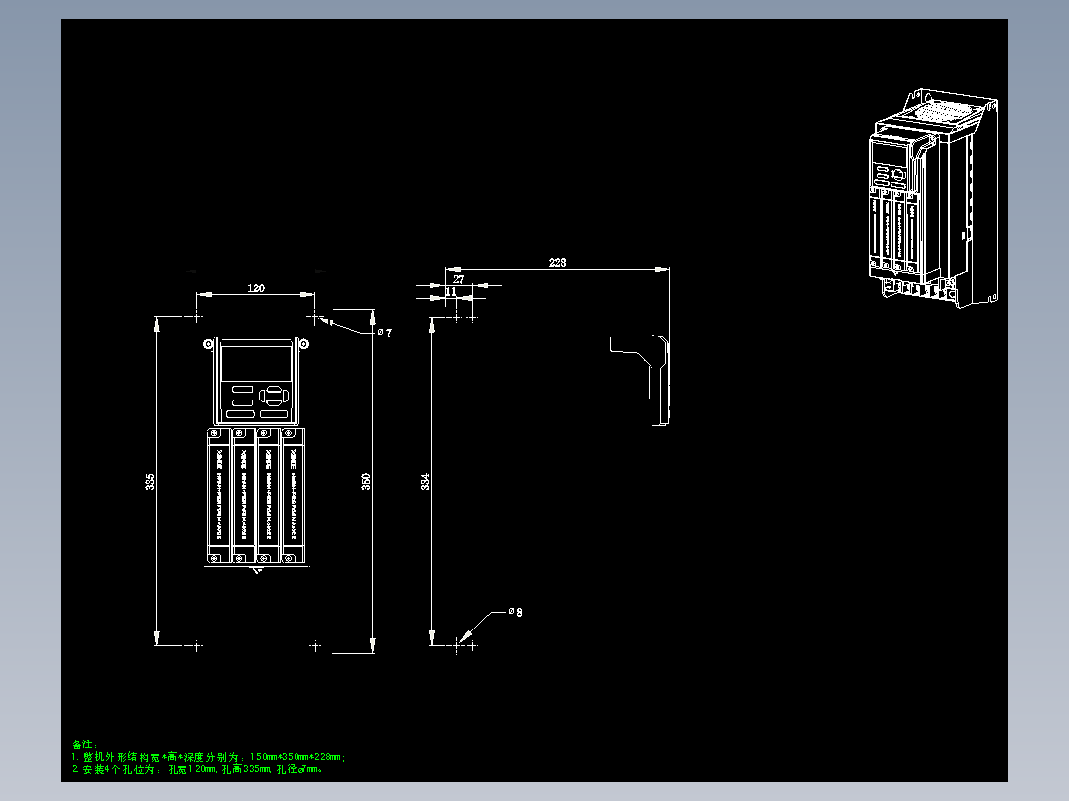Click the 120 hole-width dimension value
The width and height of the screenshot is (1069, 801).
pos(256,288)
